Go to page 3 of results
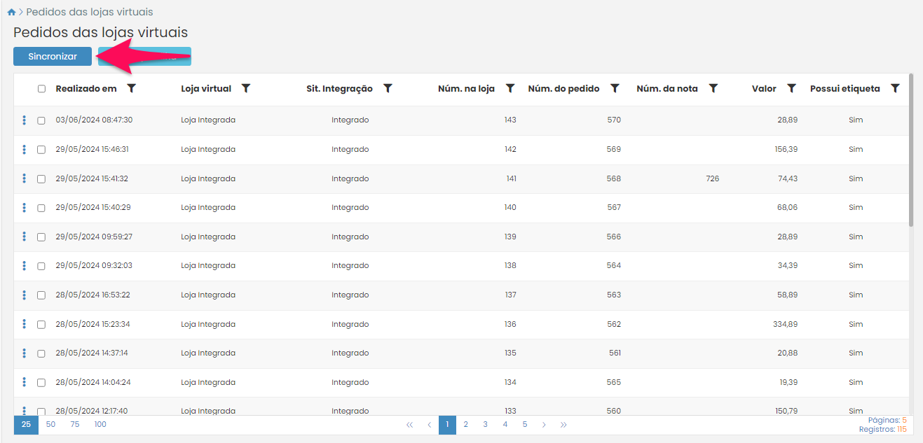923x443 pixels. coord(485,424)
